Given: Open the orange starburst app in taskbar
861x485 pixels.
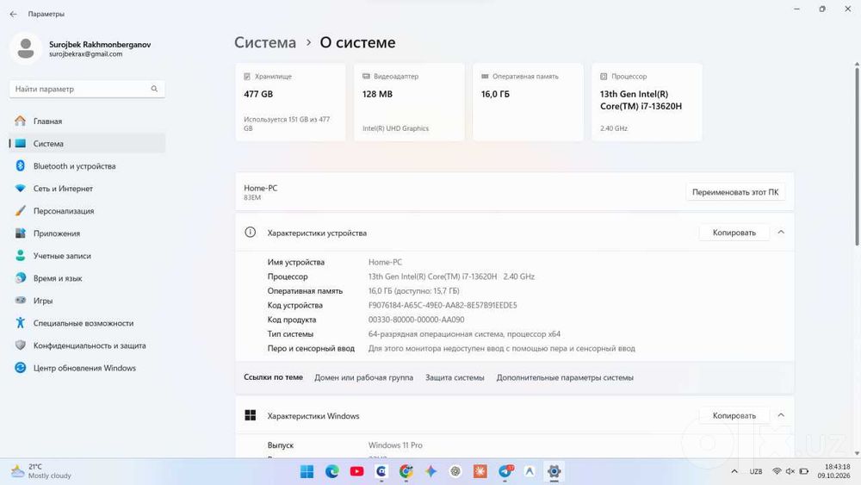Looking at the screenshot, I should tap(480, 471).
